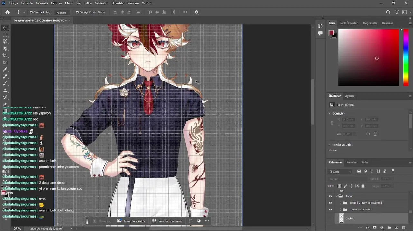Hide Hand l v lazily separateted group
413x231 pixels.
[x=330, y=203]
